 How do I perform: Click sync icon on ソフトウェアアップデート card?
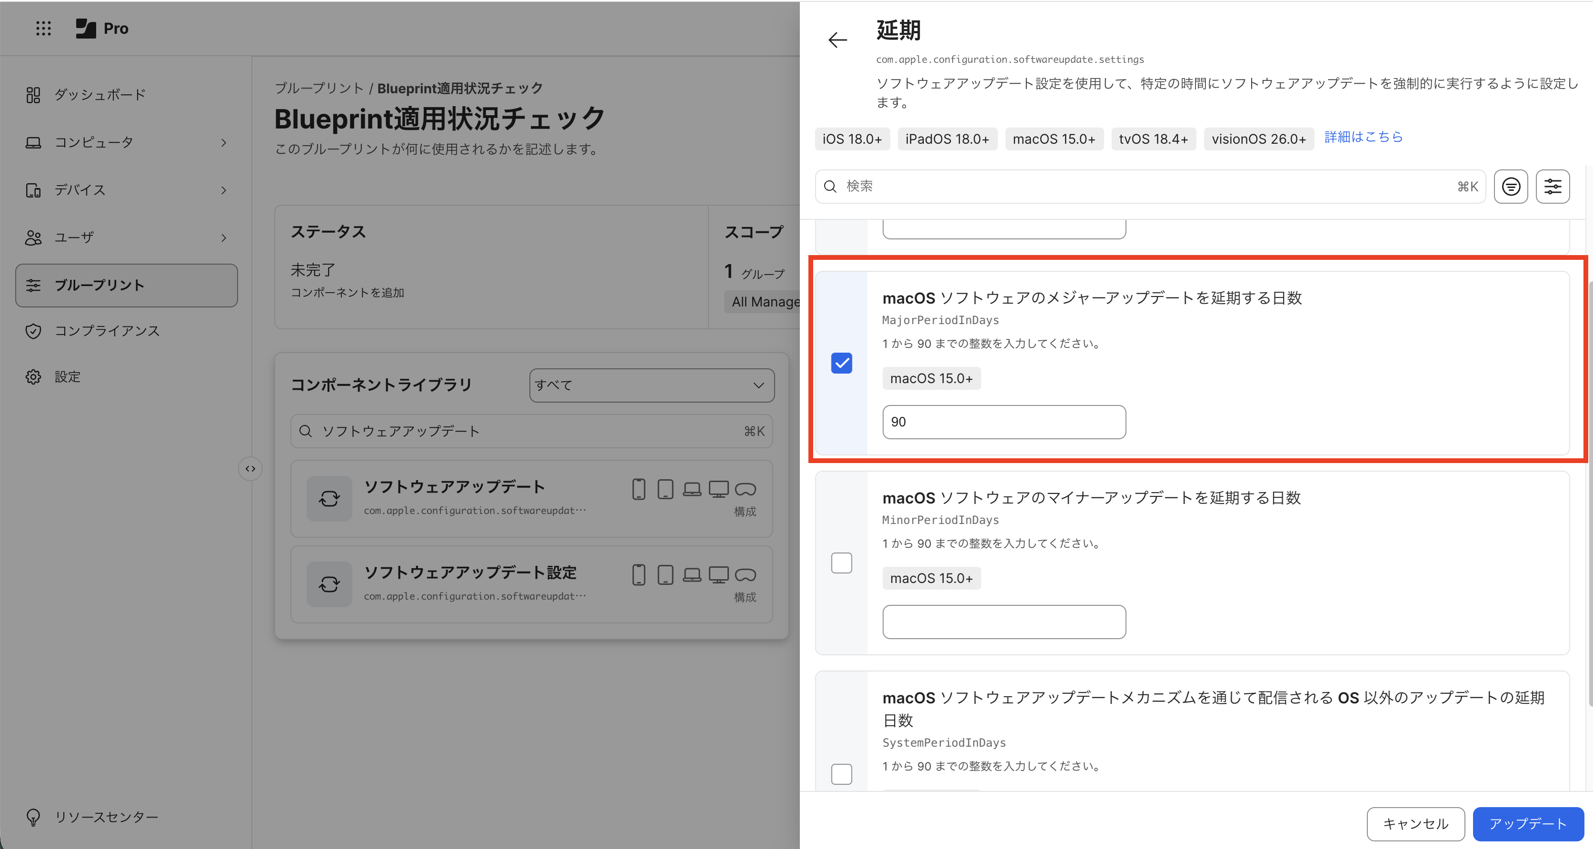329,498
